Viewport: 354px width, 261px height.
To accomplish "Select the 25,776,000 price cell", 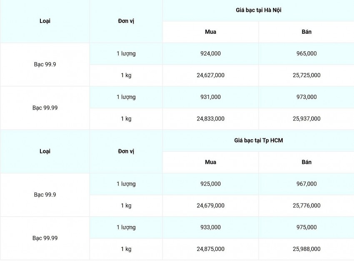I will pos(307,206).
